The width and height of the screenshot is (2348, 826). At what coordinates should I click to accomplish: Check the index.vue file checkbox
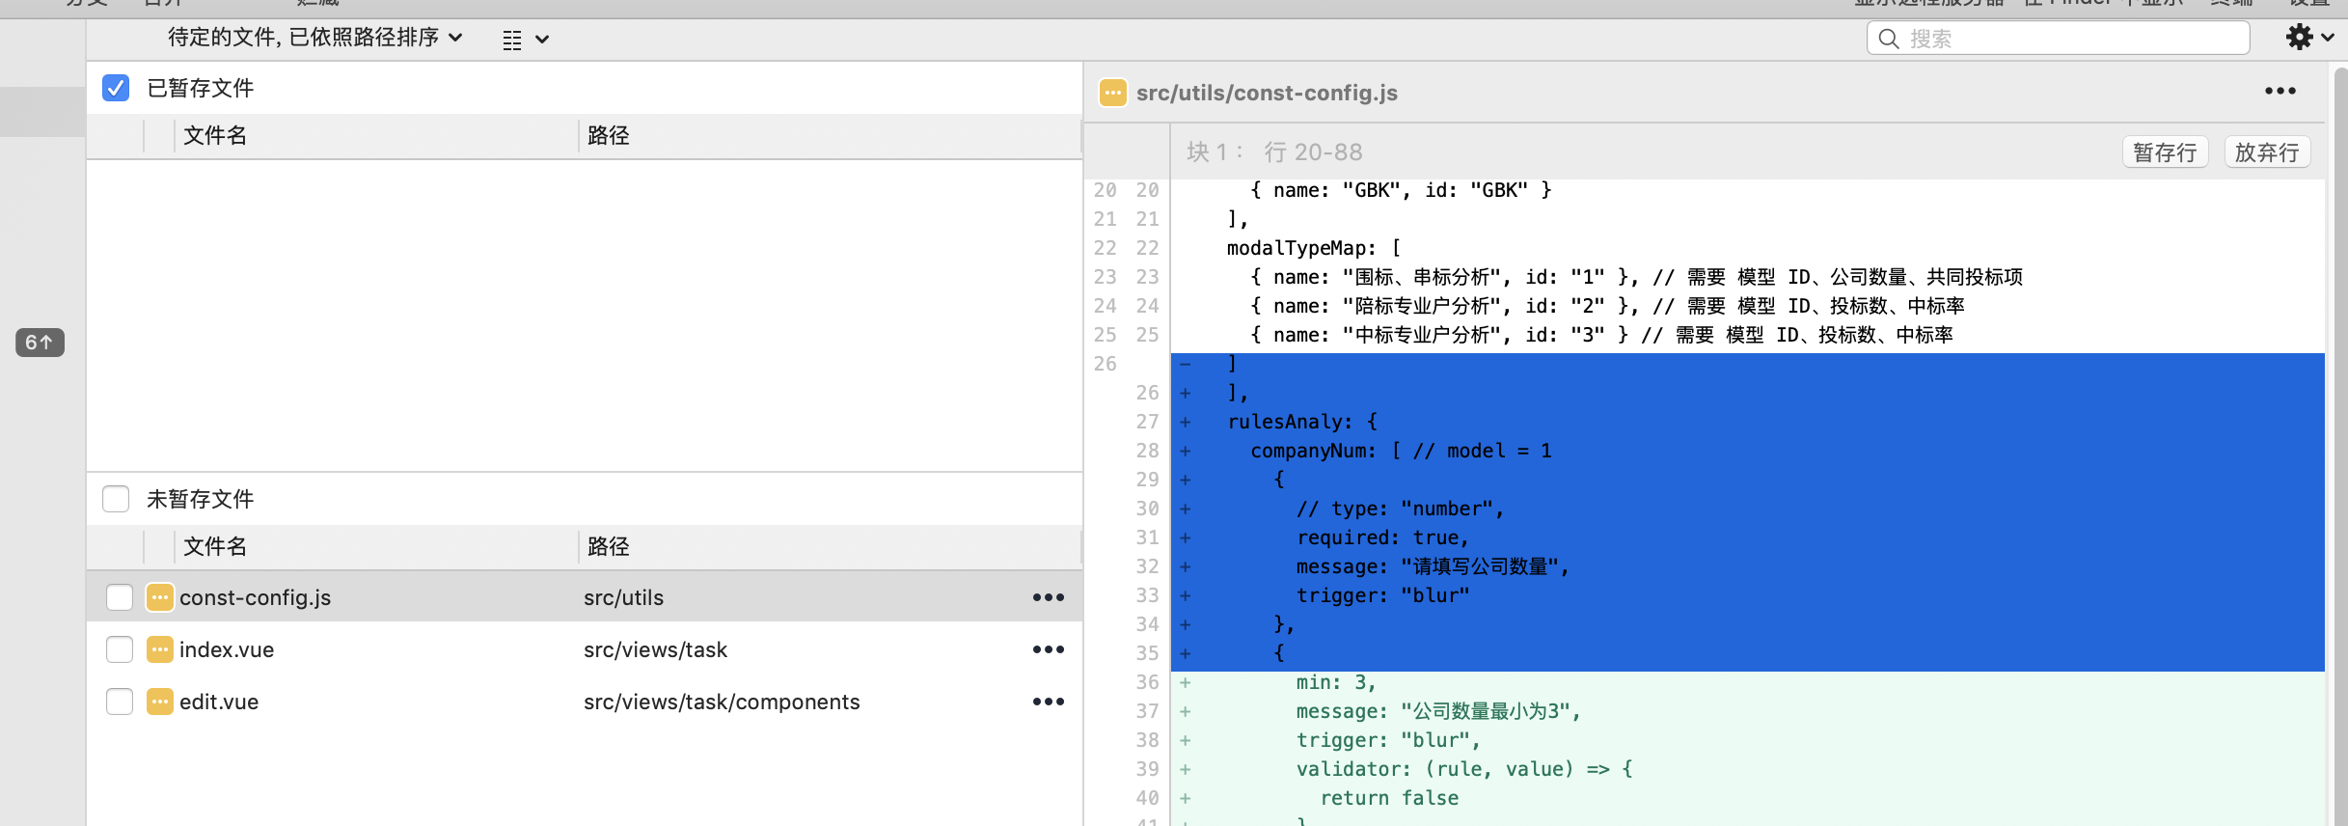(x=120, y=649)
